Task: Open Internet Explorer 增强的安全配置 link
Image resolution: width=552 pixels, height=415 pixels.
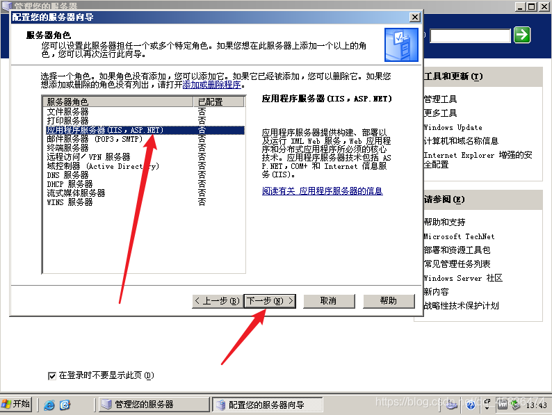Action: 478,160
